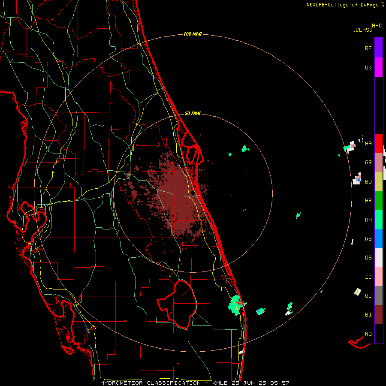Click the BI brown legend swatch
This screenshot has height=386, width=386.
379,315
